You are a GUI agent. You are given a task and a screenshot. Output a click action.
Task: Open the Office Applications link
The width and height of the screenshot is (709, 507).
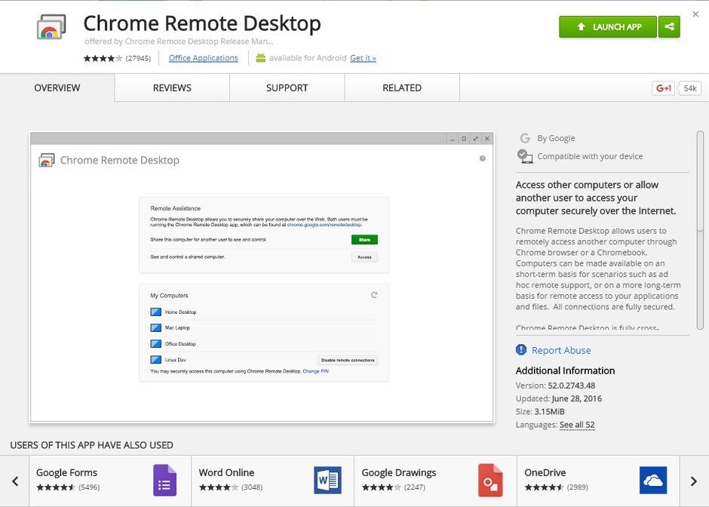point(204,57)
